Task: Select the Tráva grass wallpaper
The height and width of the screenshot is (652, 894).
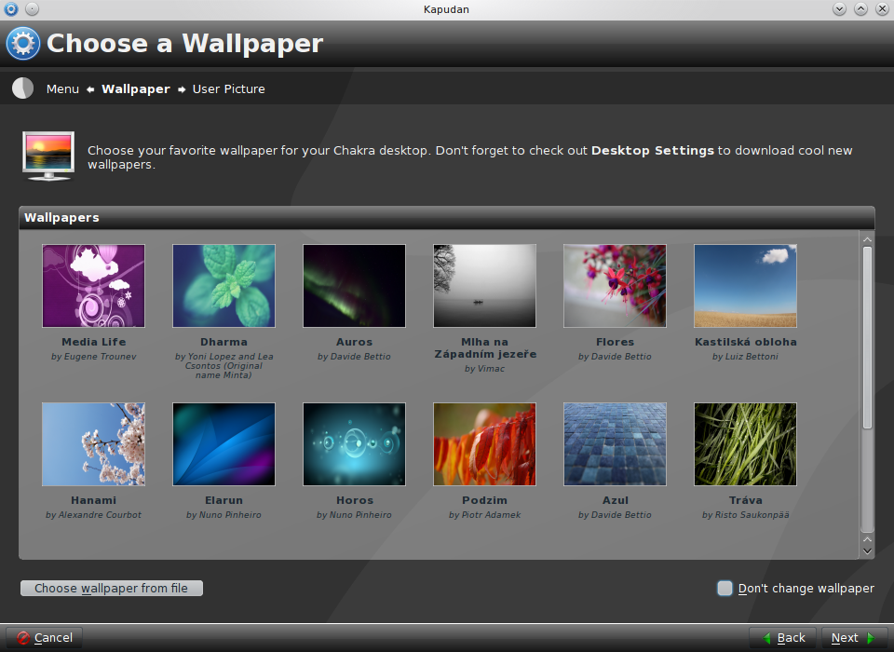Action: pos(745,444)
